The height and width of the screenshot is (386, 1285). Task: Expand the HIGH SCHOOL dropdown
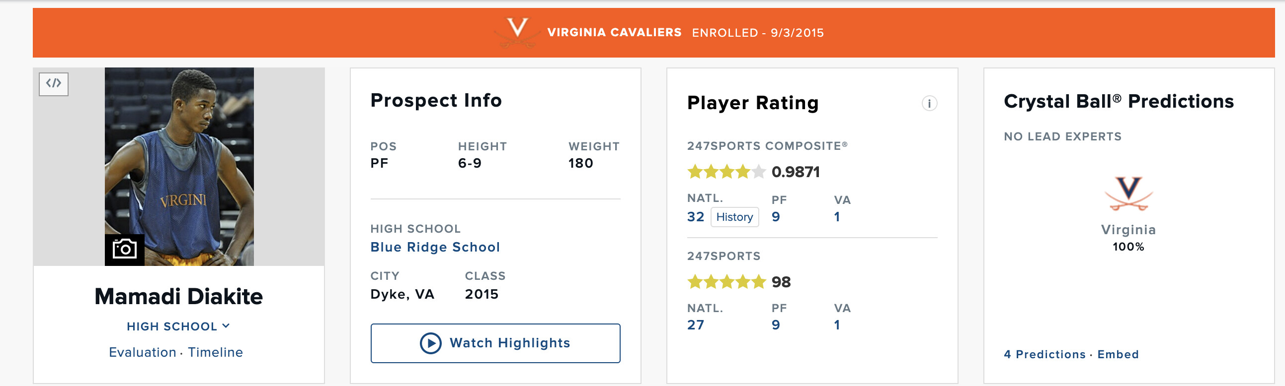coord(172,327)
